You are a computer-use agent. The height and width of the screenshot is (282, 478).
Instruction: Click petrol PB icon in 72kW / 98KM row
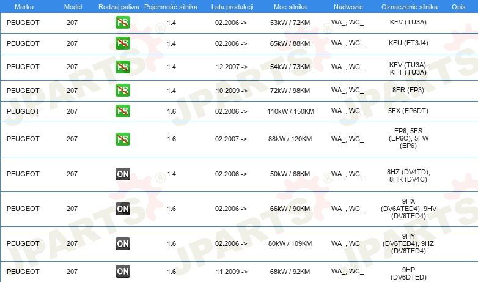[x=122, y=90]
